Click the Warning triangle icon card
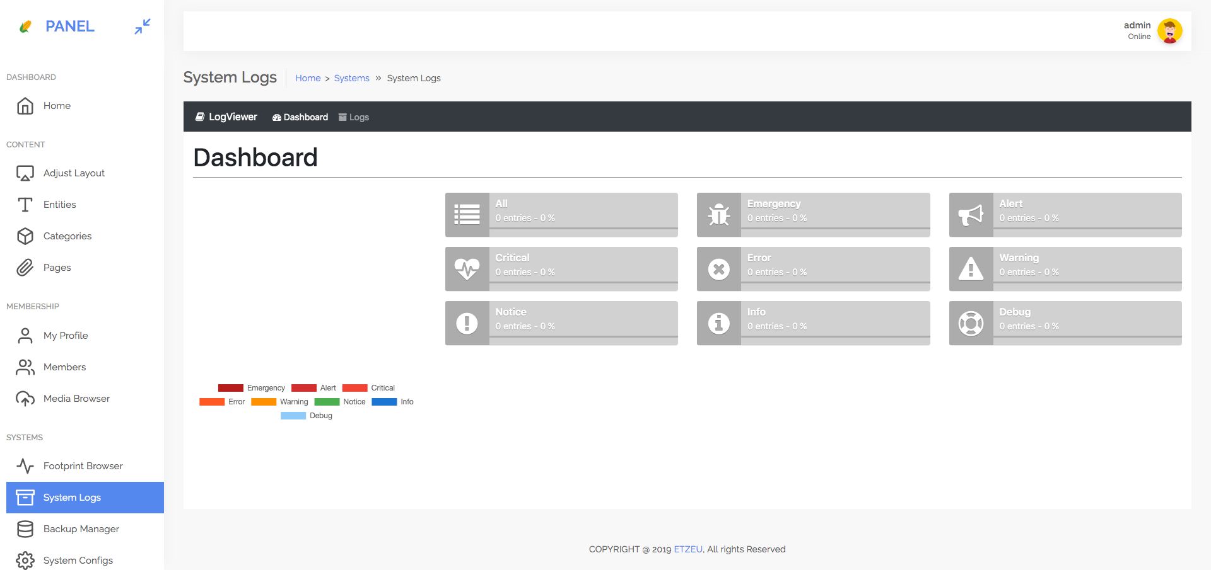Screen dimensions: 1211x570 pyautogui.click(x=971, y=269)
